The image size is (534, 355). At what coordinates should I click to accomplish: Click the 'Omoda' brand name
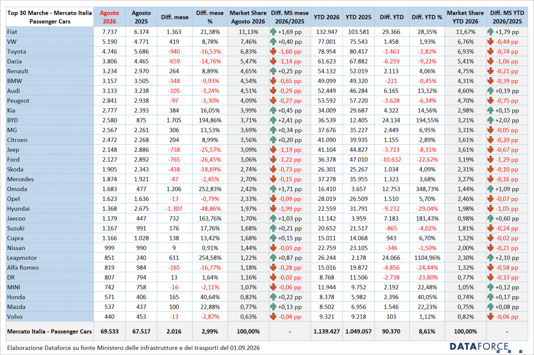coord(17,189)
